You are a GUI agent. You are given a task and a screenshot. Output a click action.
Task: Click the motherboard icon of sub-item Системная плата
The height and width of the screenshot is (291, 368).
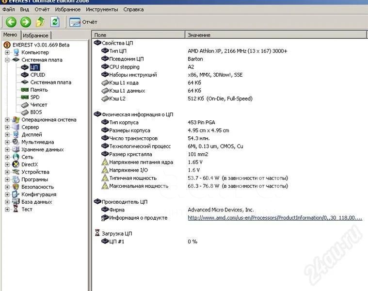coord(25,82)
